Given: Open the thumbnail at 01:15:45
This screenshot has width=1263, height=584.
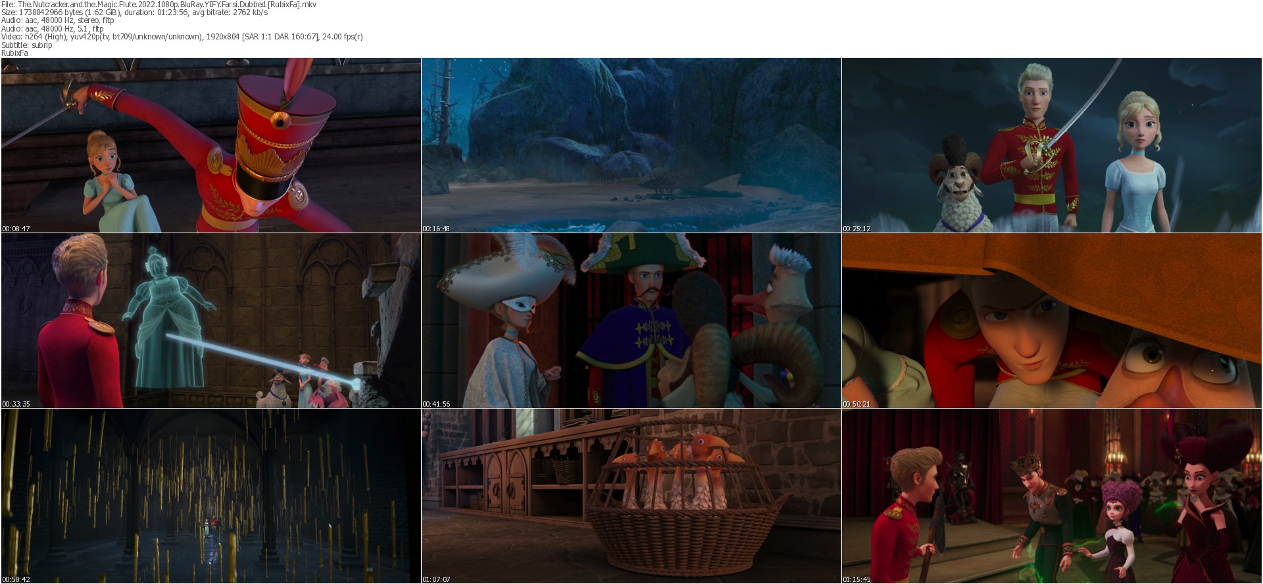Looking at the screenshot, I should click(1052, 496).
